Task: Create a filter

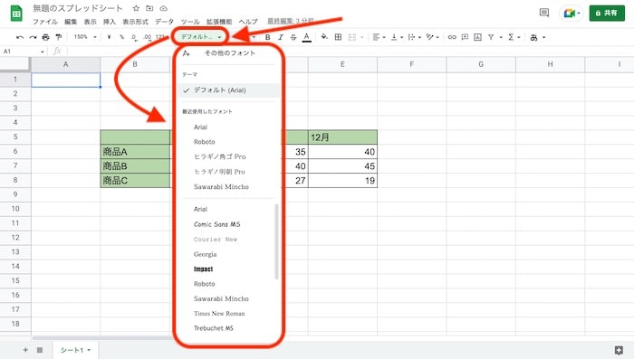Action: pos(491,37)
